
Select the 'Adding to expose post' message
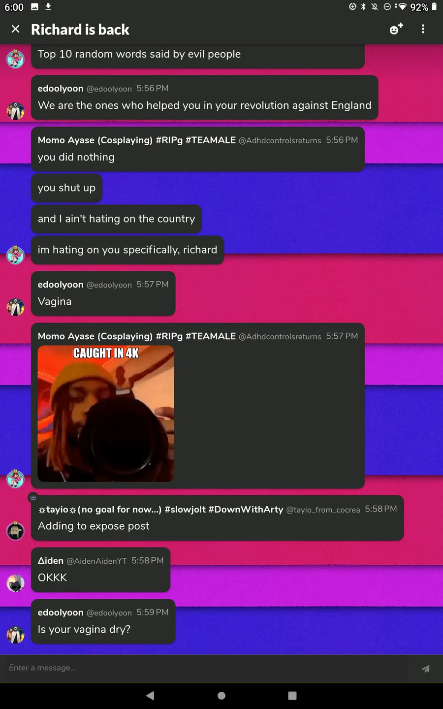click(94, 526)
